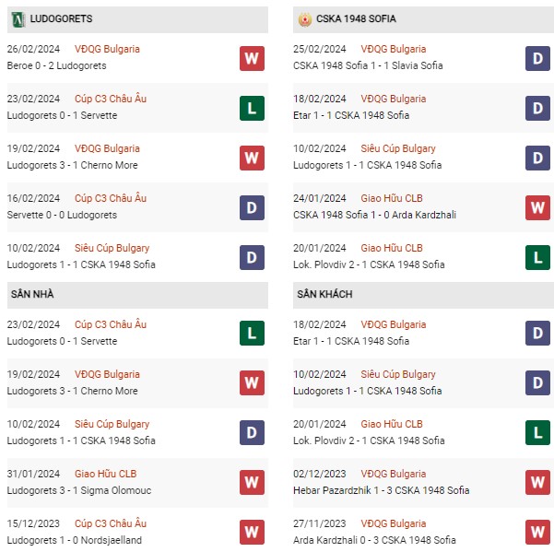Click the LUDOGORETS team name header
This screenshot has height=552, width=554.
pyautogui.click(x=61, y=19)
